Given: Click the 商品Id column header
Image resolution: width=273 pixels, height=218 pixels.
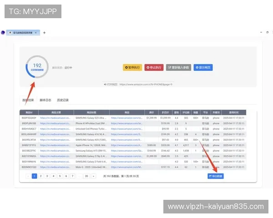Looking at the screenshot, I should coord(29,112).
